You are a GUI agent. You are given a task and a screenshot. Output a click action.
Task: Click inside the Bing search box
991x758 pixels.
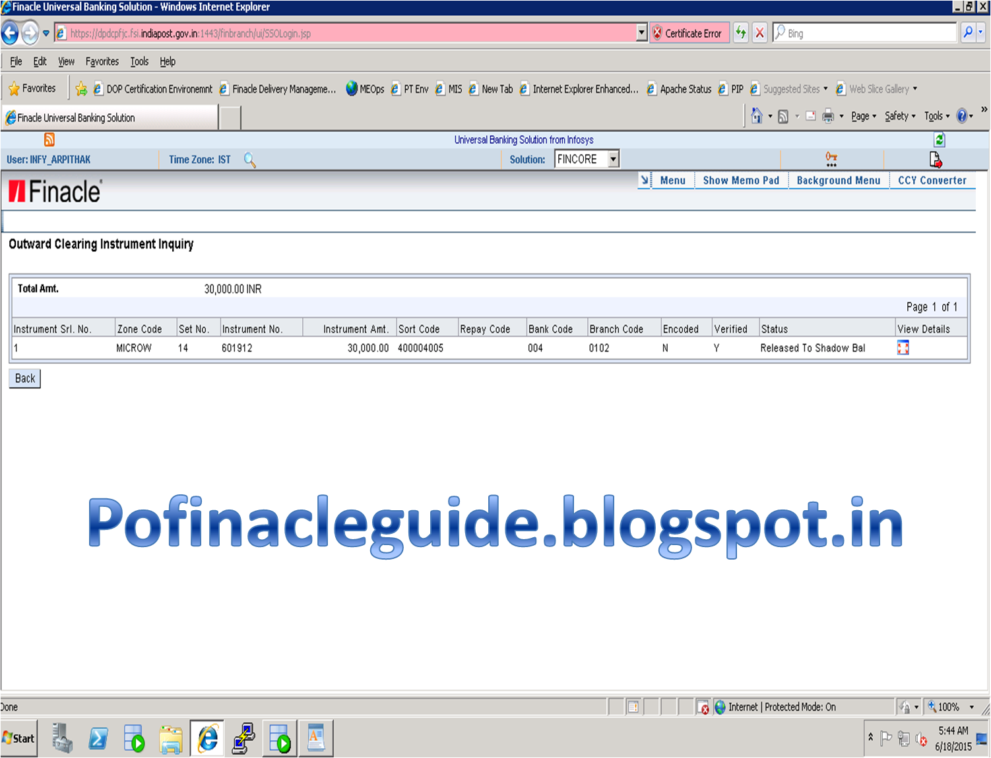[x=858, y=33]
